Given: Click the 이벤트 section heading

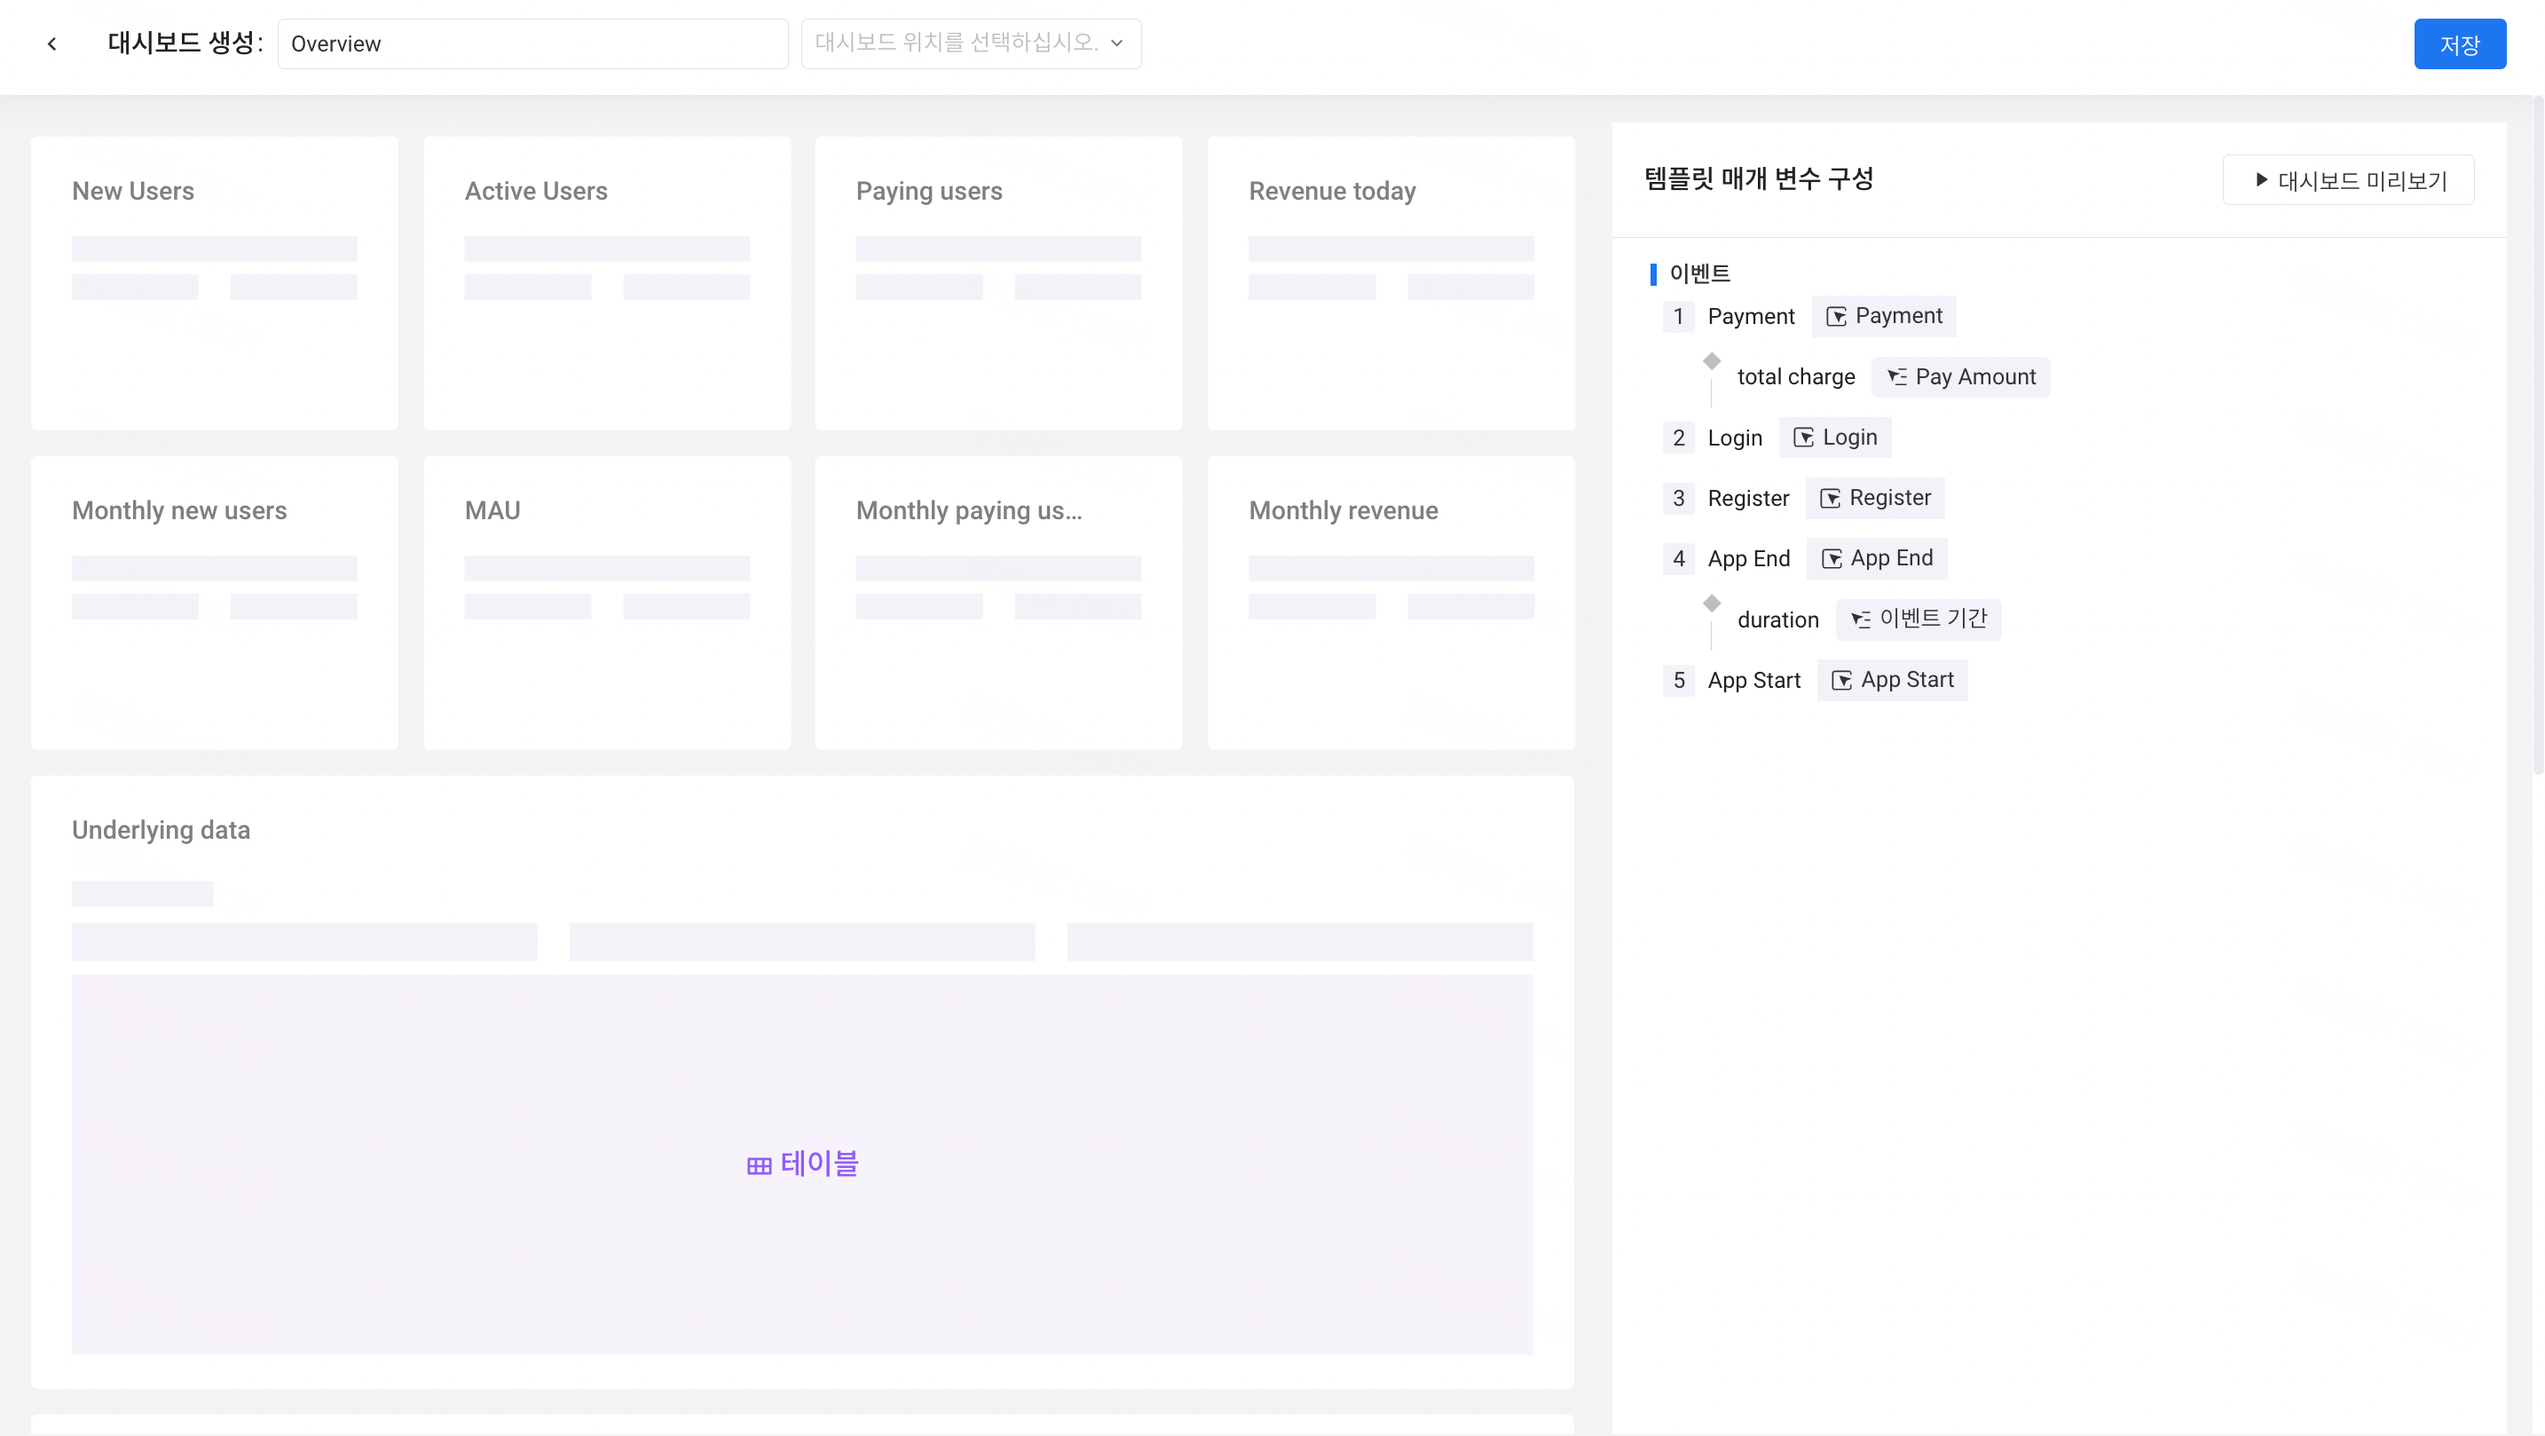Looking at the screenshot, I should pyautogui.click(x=1699, y=272).
